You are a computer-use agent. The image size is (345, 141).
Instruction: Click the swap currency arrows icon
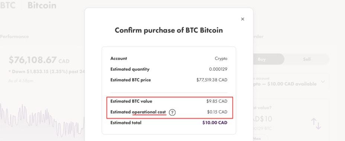coord(316,124)
